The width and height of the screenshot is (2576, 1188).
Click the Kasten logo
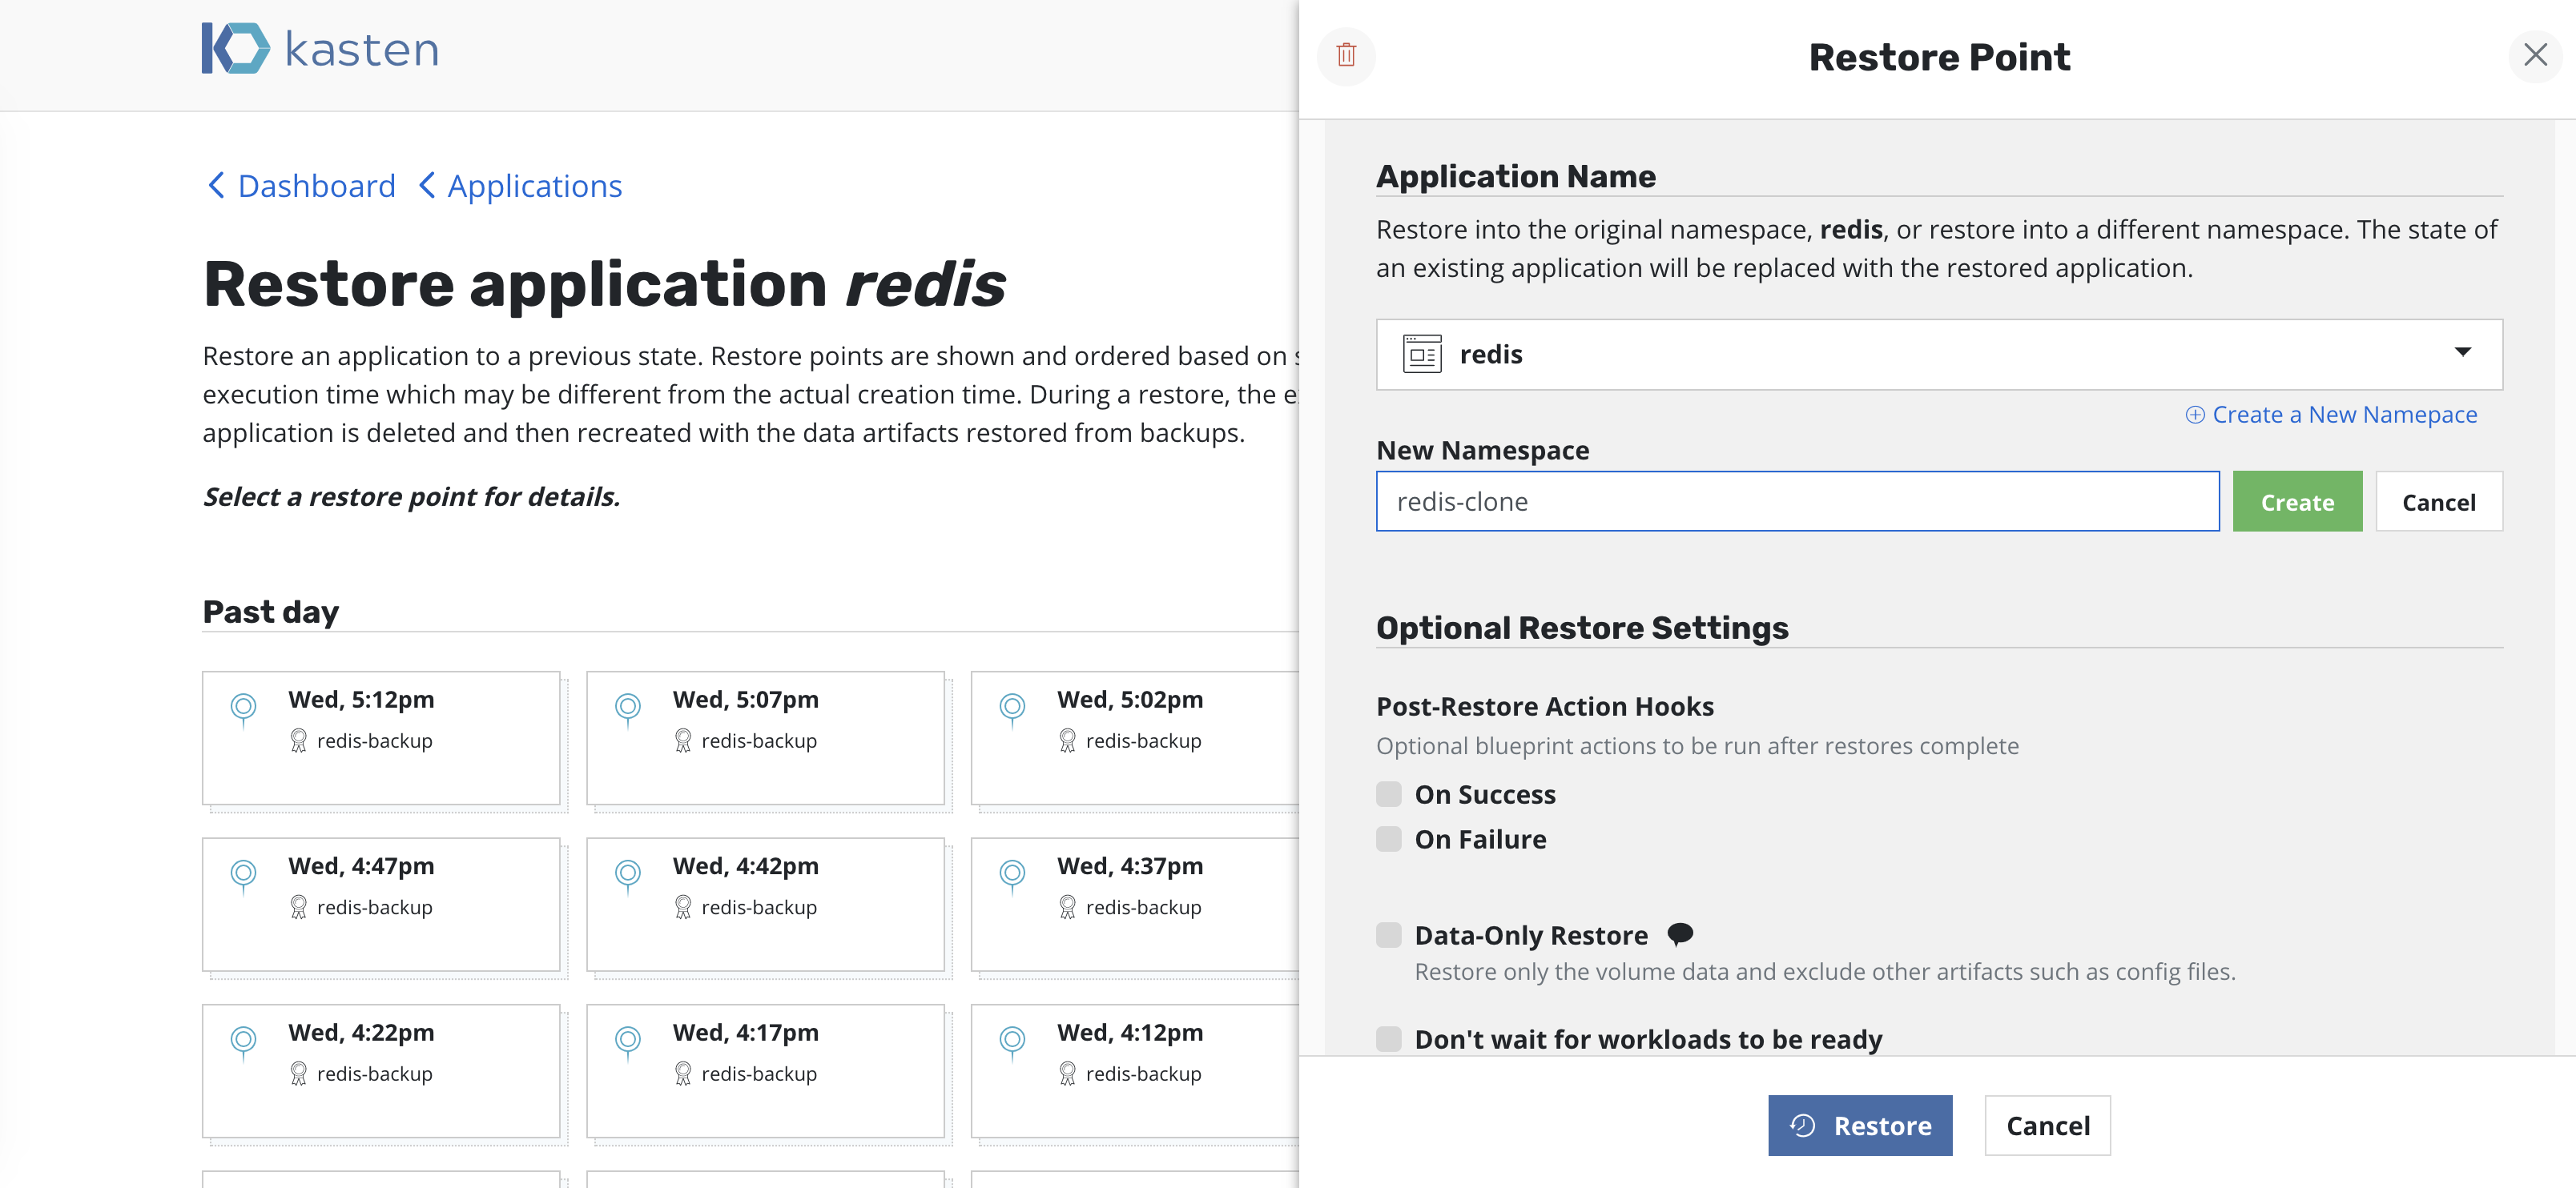tap(320, 48)
